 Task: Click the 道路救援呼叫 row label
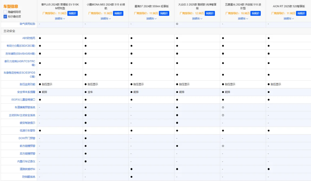pos(27,169)
